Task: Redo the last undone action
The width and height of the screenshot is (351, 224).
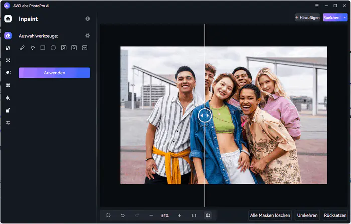Action: [137, 215]
